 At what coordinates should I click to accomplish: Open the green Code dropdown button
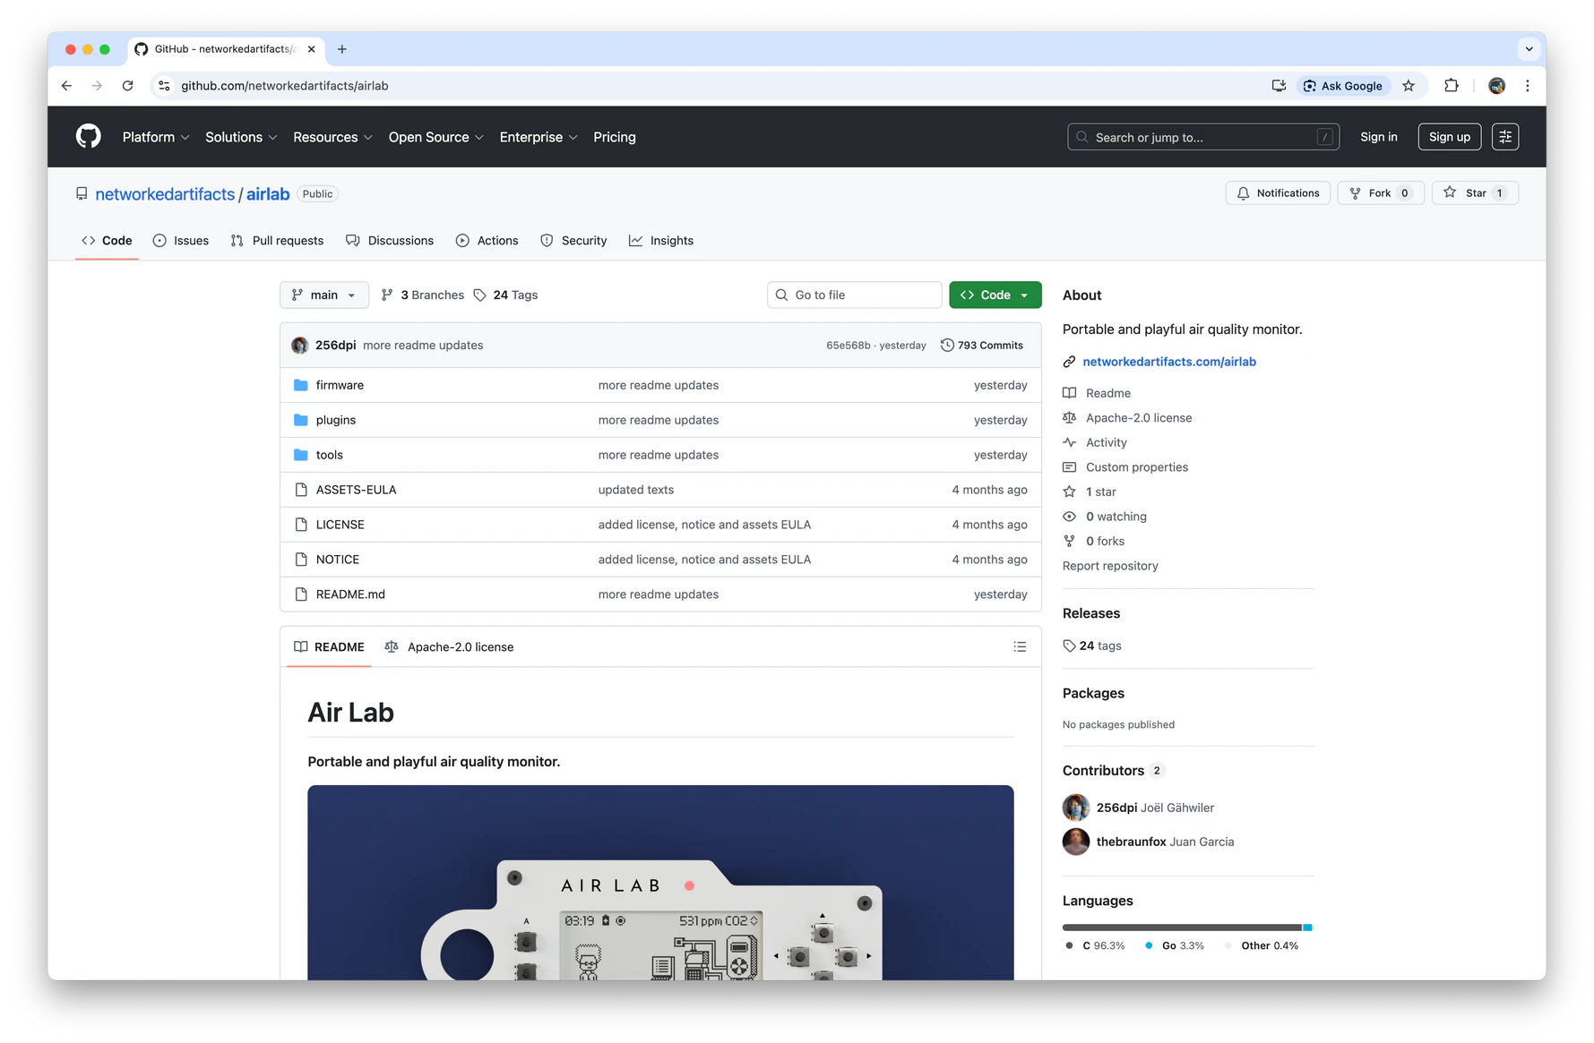click(995, 295)
